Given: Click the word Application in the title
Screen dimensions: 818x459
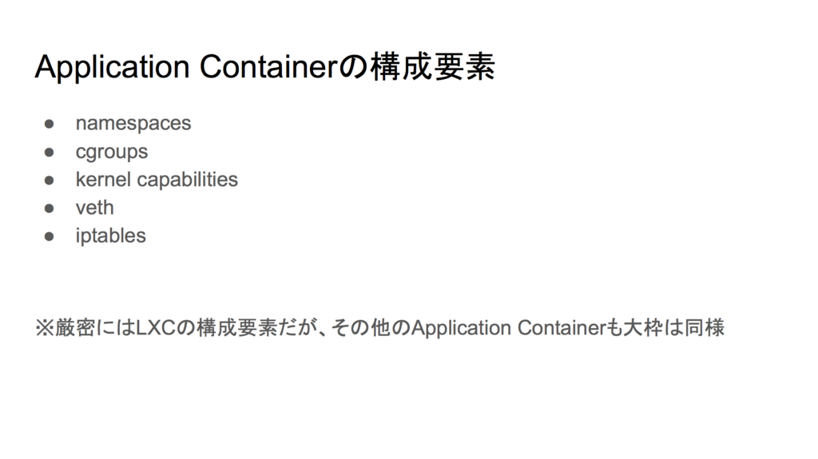Looking at the screenshot, I should coord(112,67).
